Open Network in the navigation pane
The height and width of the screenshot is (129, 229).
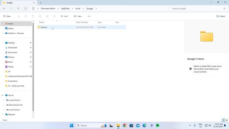[11, 115]
